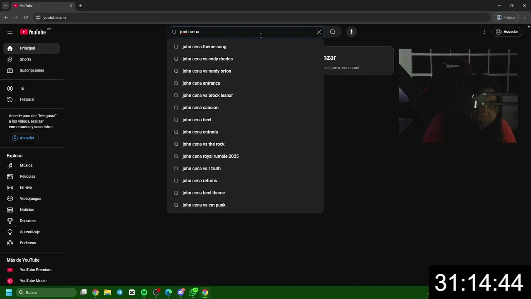
Task: Select suggestion 'john cena returns'
Action: [x=245, y=181]
